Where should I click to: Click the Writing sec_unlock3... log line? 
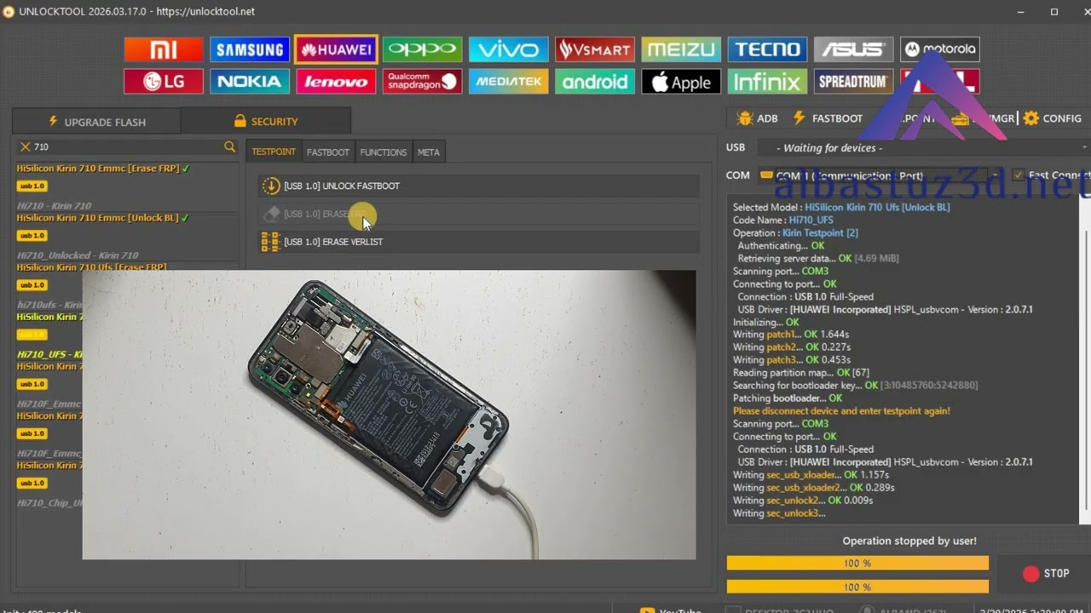point(779,513)
